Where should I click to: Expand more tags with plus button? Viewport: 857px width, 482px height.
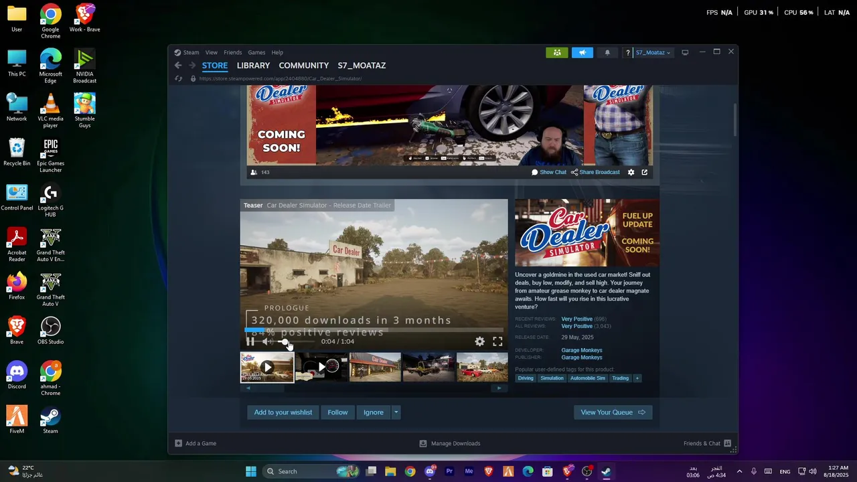(x=637, y=378)
